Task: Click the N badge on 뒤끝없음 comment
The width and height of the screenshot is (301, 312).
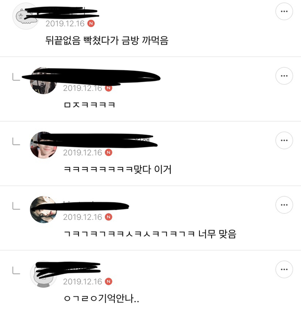Action: pyautogui.click(x=91, y=23)
